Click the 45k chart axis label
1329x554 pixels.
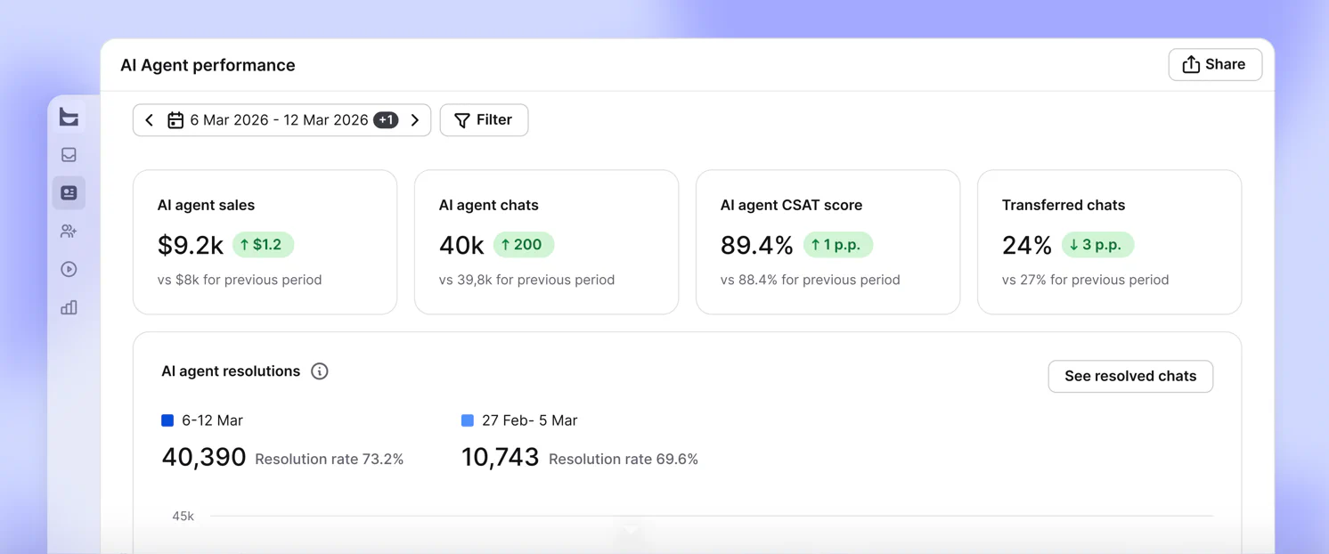[183, 517]
